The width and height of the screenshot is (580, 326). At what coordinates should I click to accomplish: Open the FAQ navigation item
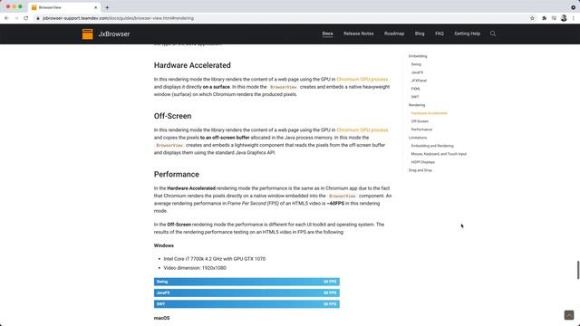click(439, 34)
